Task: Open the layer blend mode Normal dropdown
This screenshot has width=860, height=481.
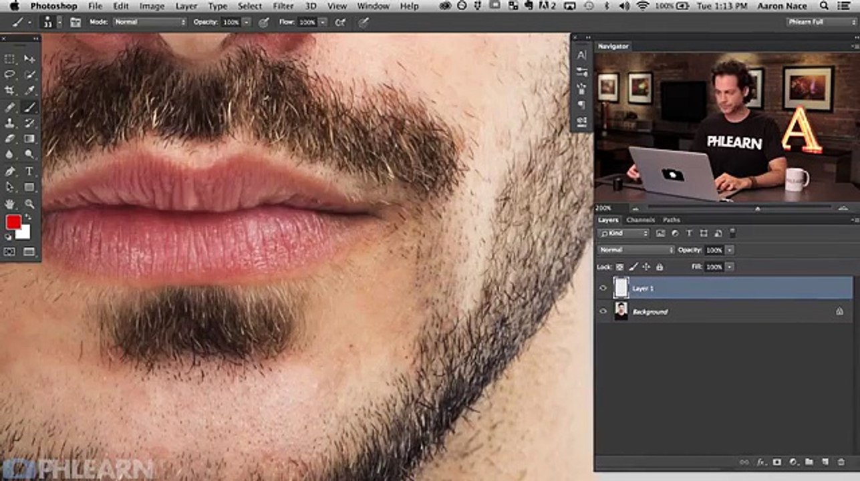Action: 635,250
